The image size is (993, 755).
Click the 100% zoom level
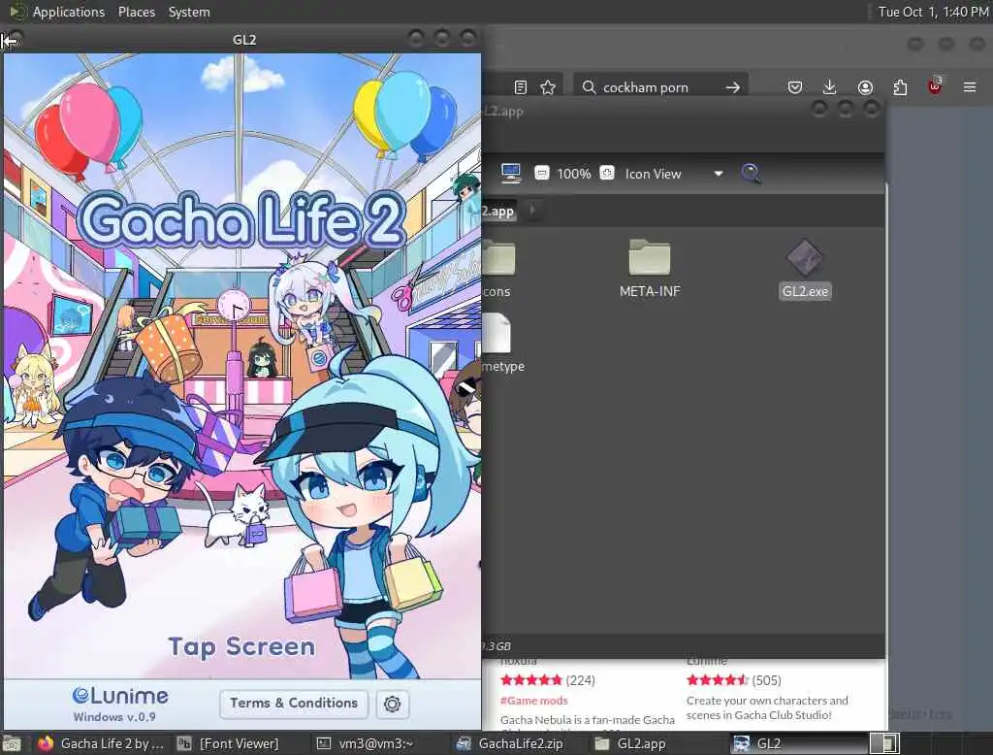point(574,174)
